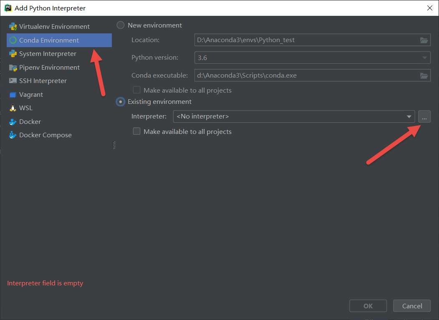Choose Pipenv Environment from the list

pos(59,68)
